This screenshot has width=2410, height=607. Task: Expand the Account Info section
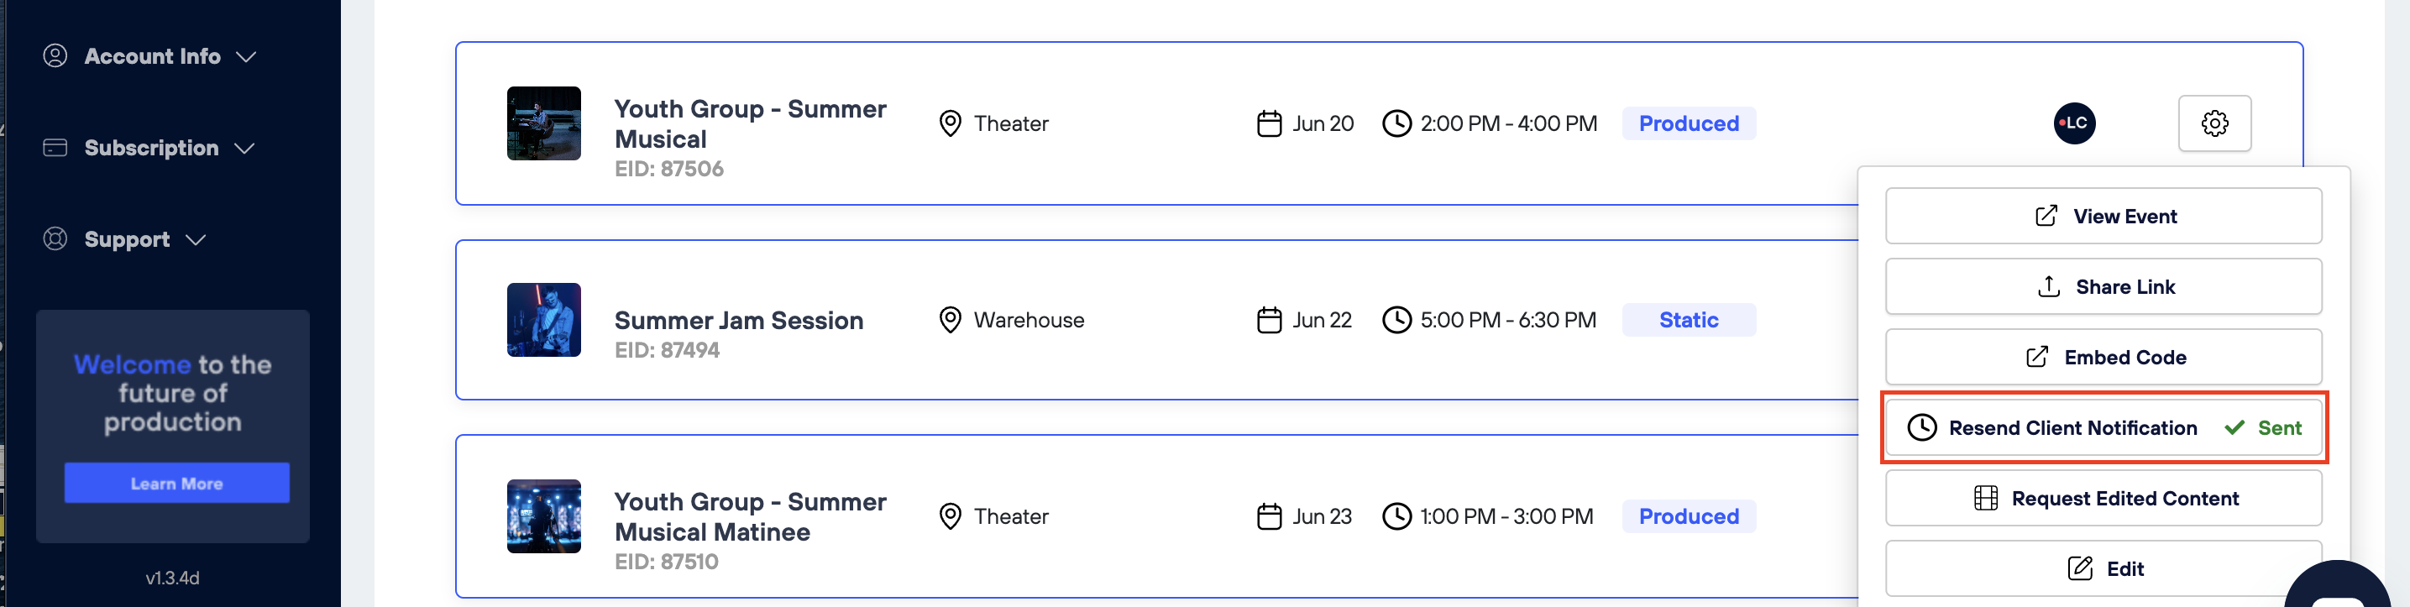click(246, 57)
